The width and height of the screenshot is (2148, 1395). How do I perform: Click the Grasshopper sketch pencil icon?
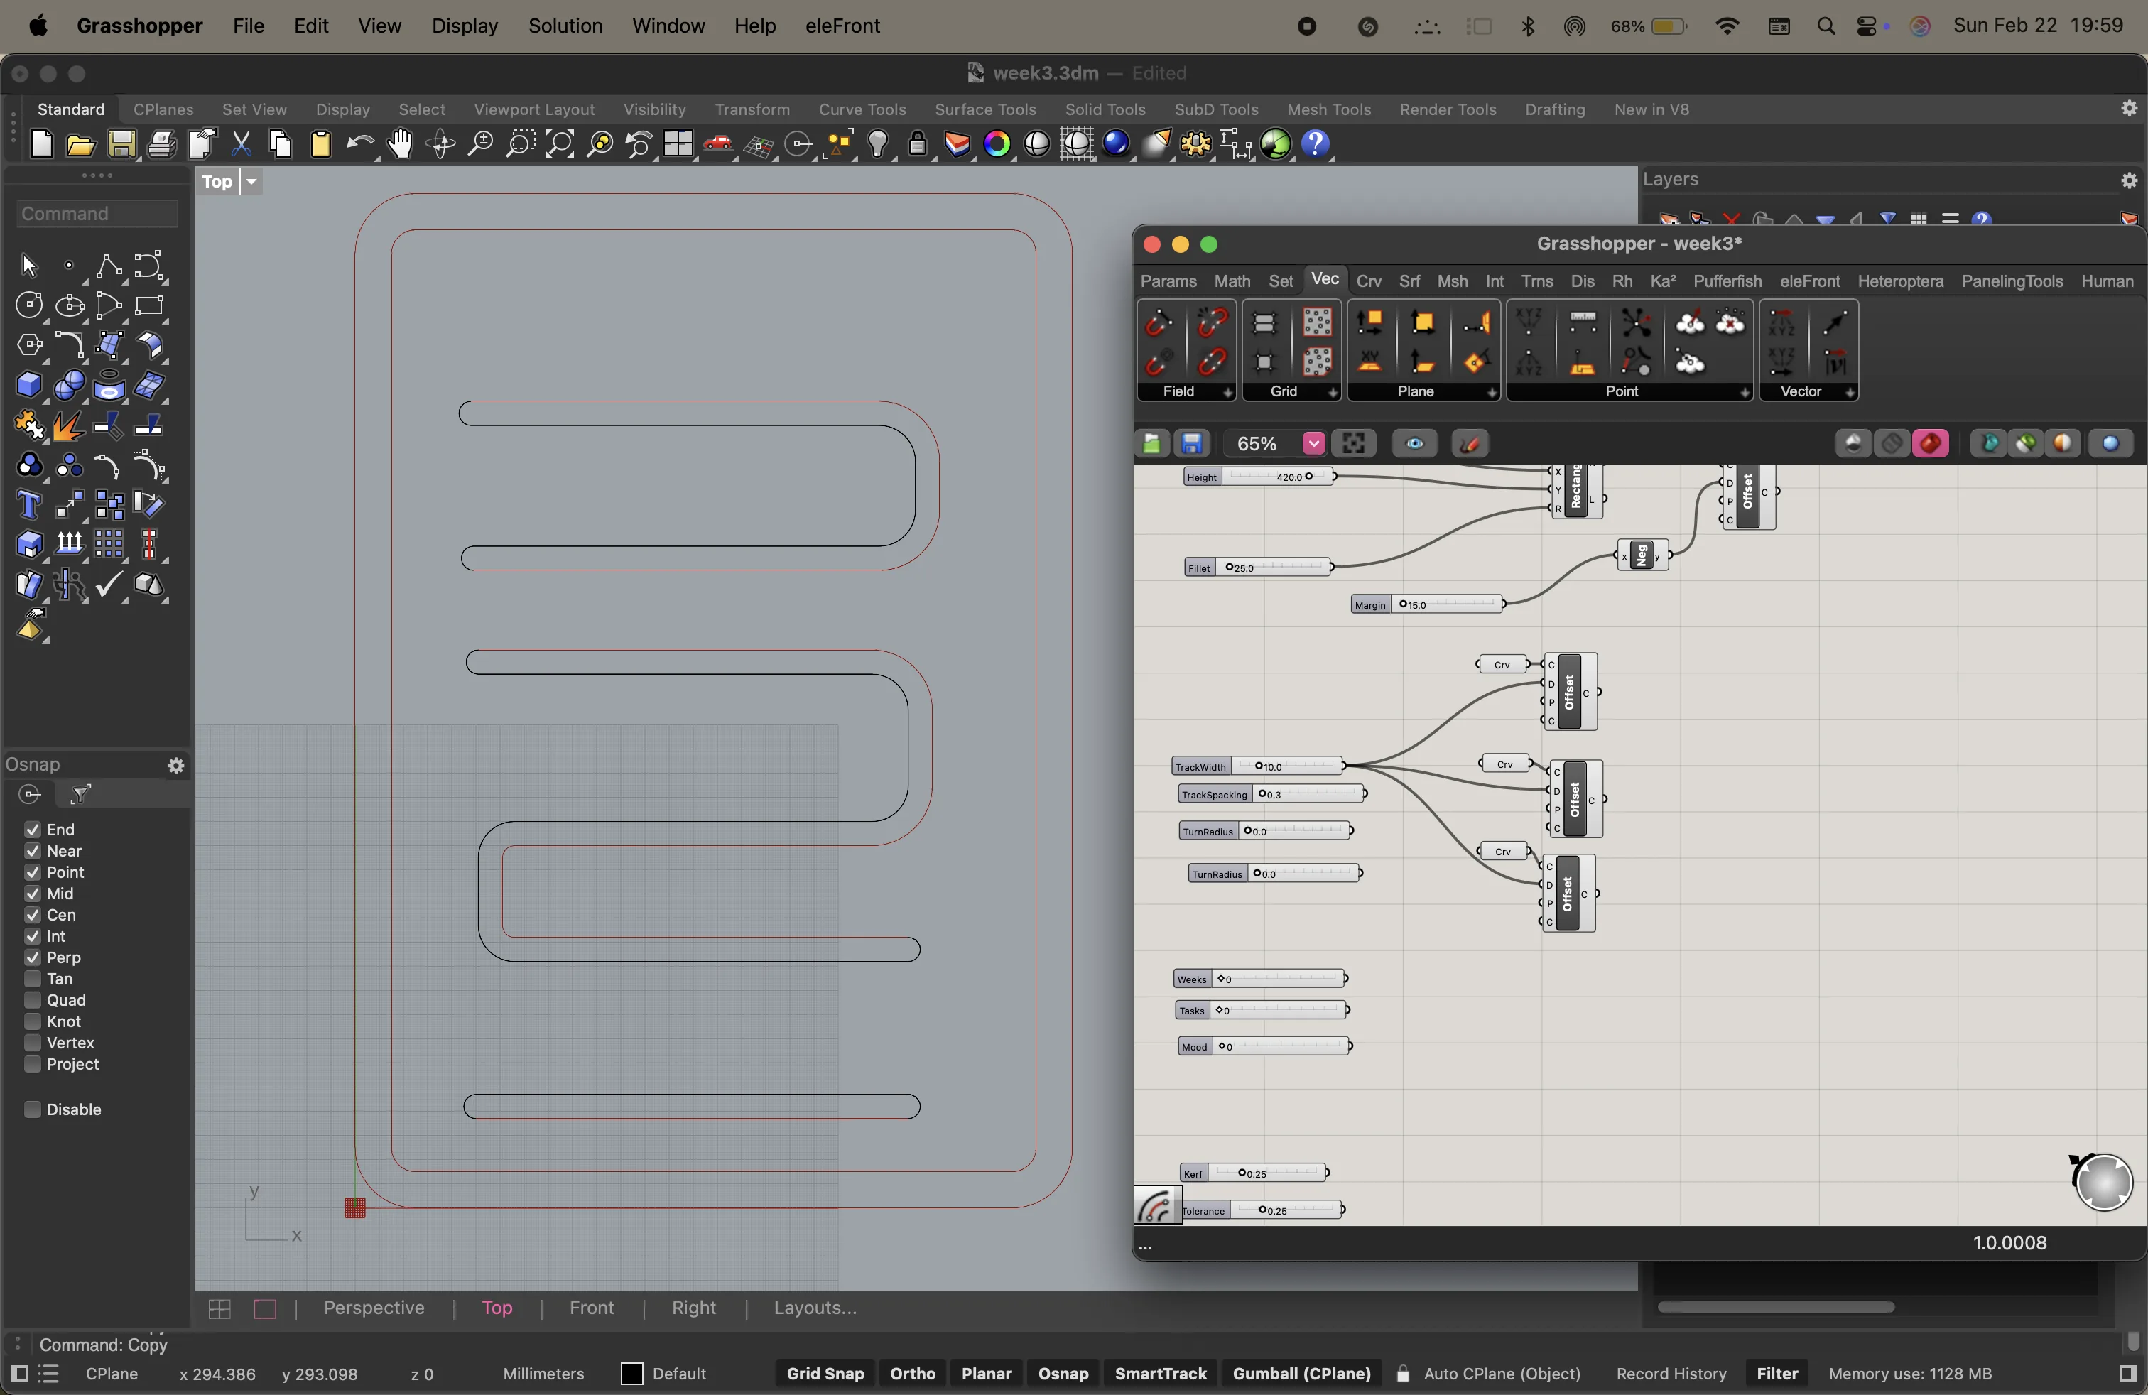1470,444
